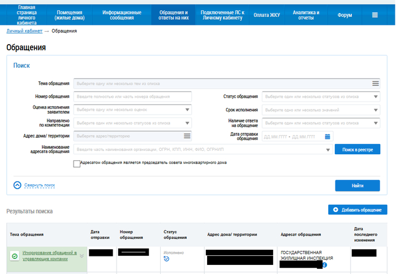Click the Результаты поиска heading
Viewport: 396px width, 274px height.
tap(29, 211)
